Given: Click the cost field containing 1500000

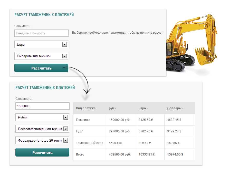Looking at the screenshot, I should click(x=42, y=106).
